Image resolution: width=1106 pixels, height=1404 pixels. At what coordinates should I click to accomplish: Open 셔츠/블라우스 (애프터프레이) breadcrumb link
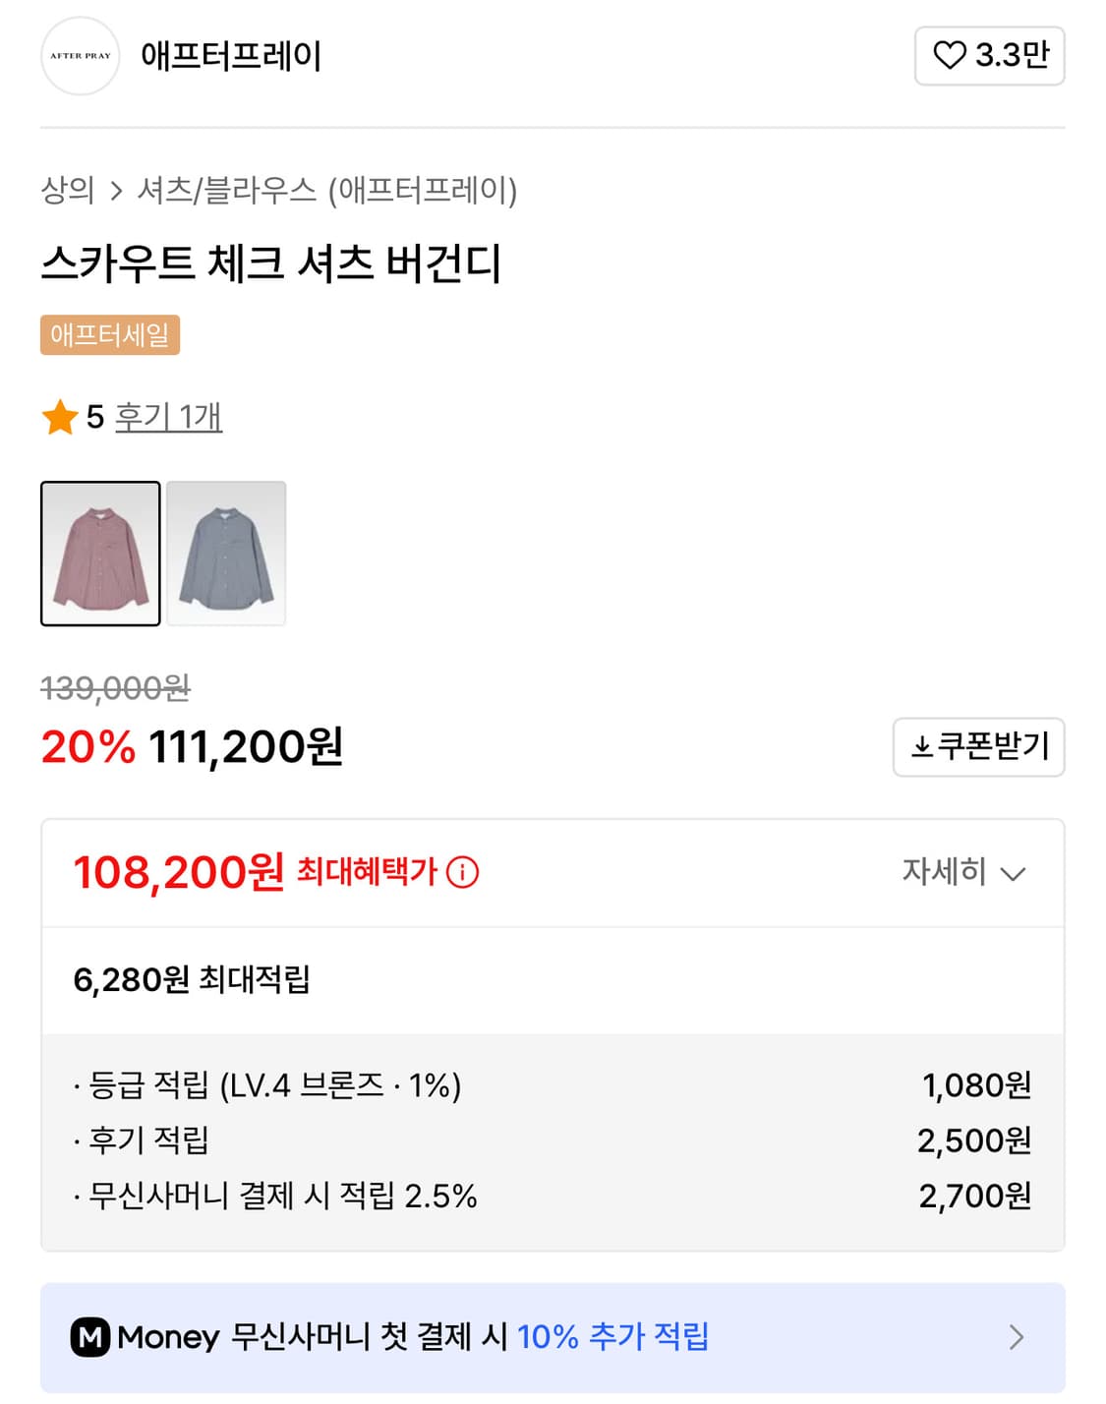(326, 190)
